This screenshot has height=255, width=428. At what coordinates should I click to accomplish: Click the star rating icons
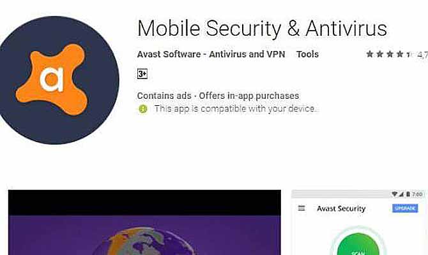click(389, 54)
